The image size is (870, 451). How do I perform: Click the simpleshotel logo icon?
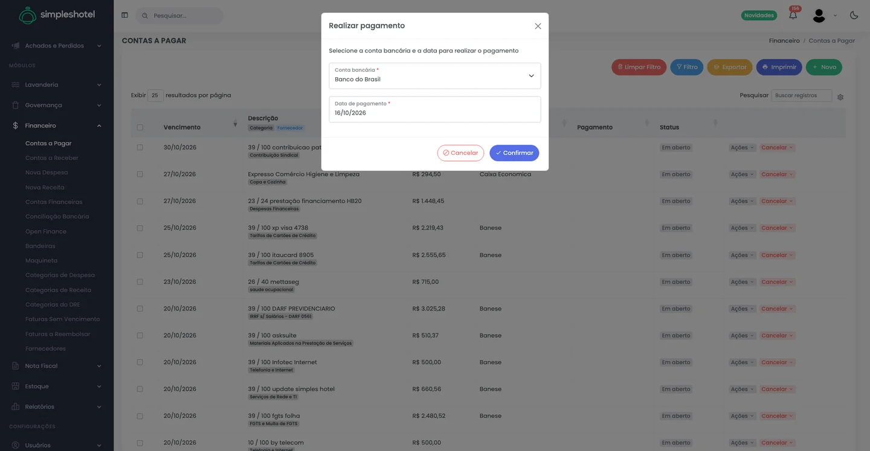(x=27, y=16)
